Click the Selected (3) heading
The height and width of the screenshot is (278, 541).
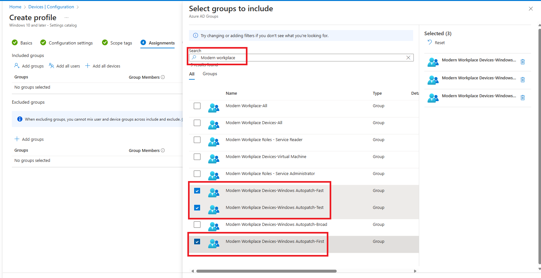pyautogui.click(x=438, y=33)
